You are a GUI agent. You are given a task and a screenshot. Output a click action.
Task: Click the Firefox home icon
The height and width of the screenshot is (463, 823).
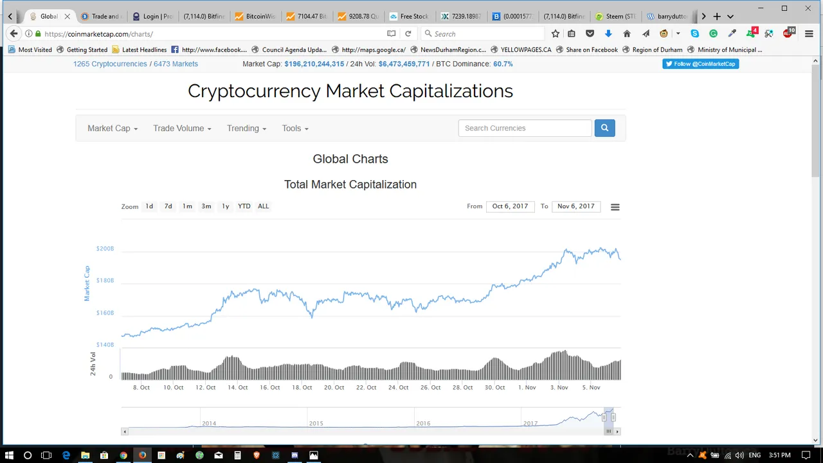click(627, 33)
